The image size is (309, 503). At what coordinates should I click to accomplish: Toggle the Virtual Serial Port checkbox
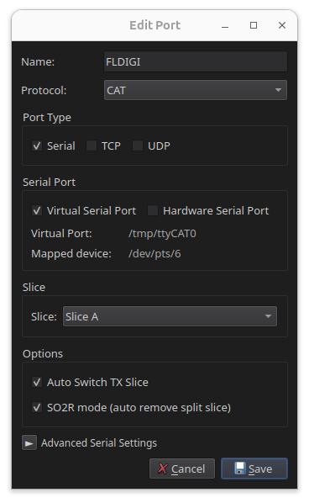[37, 211]
